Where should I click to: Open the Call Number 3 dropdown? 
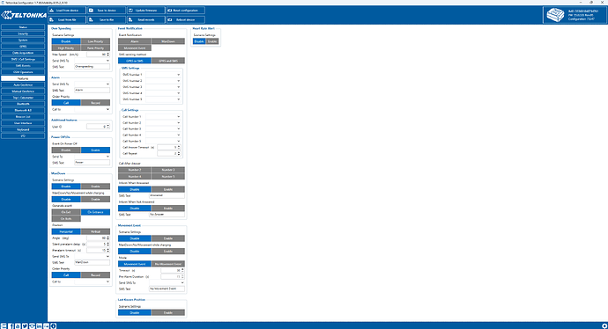click(163, 129)
